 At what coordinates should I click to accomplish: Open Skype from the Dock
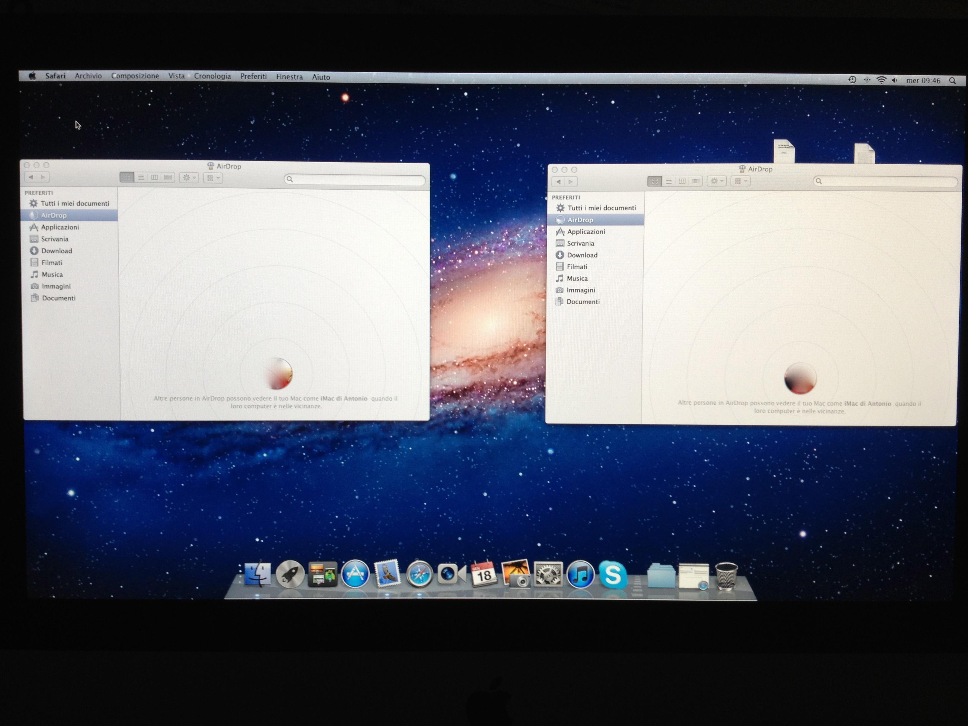pos(612,575)
